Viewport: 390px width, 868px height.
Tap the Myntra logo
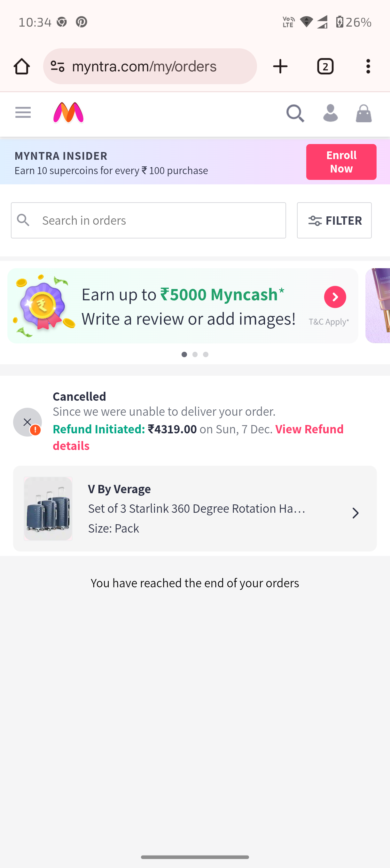(69, 113)
